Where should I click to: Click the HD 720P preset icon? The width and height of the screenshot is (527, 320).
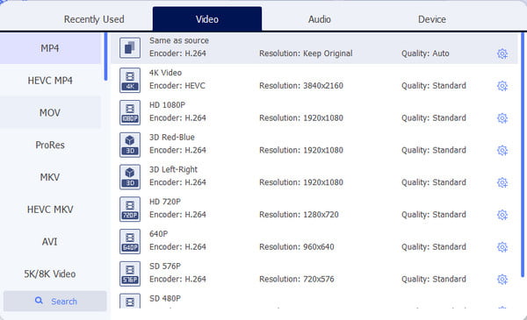130,210
